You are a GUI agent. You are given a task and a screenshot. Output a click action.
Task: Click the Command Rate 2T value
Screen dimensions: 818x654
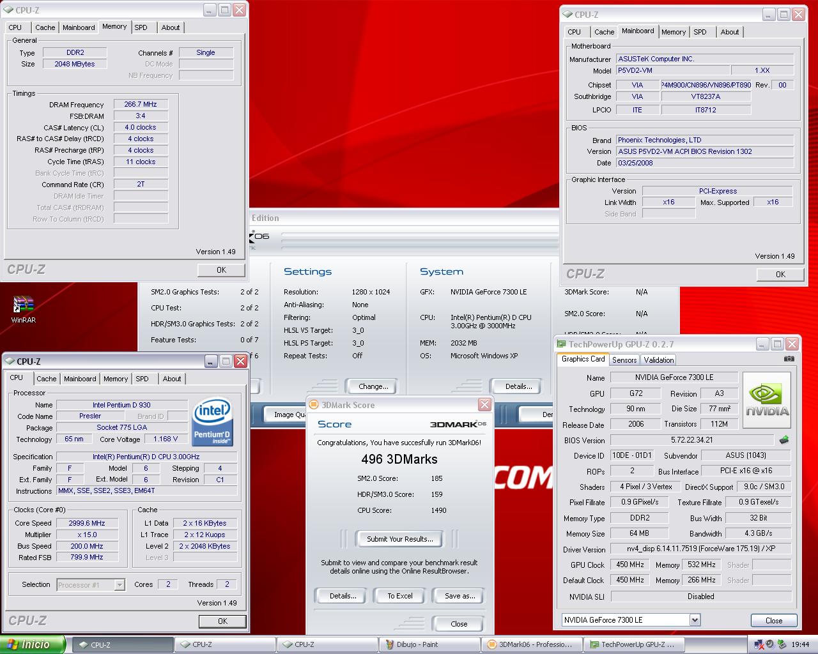(141, 184)
